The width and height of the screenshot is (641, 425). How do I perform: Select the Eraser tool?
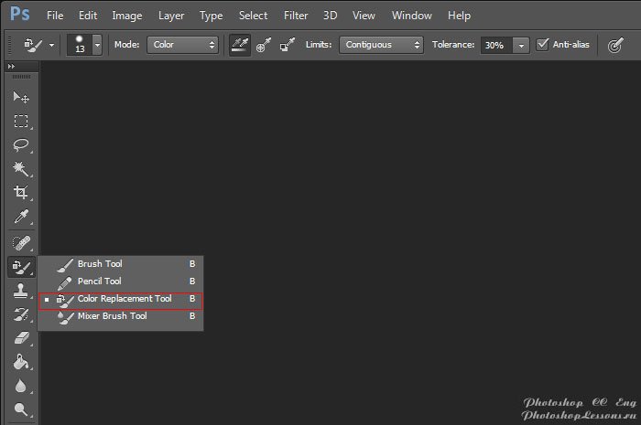(x=20, y=338)
